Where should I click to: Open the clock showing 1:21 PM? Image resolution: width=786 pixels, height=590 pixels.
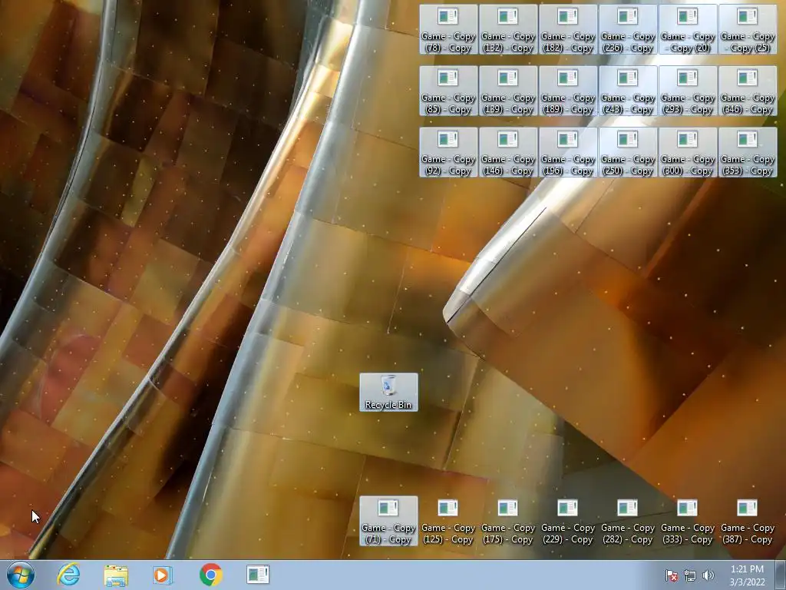coord(747,575)
